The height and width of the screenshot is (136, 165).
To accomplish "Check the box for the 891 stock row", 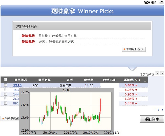I will pyautogui.click(x=5, y=103).
